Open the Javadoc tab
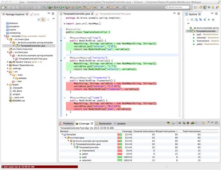 click(x=120, y=123)
